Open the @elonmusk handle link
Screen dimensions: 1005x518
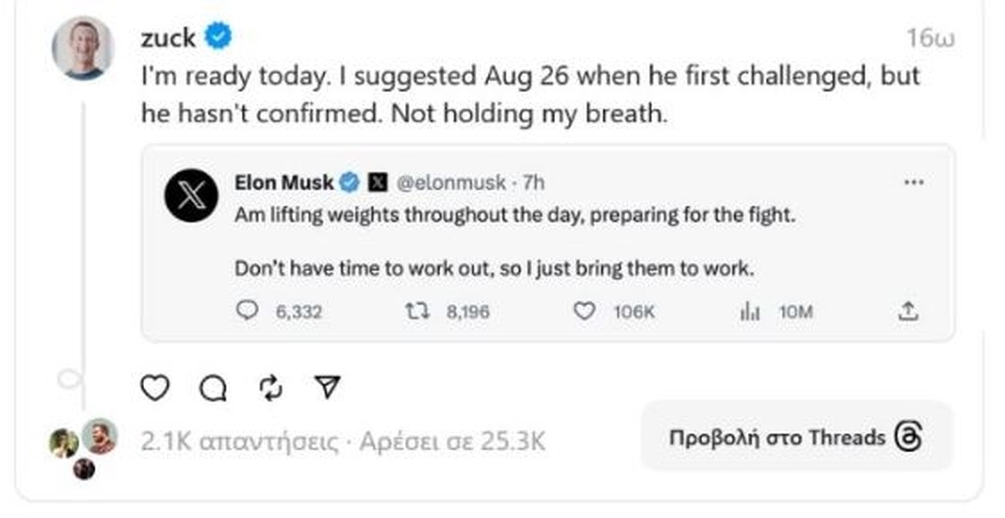coord(451,183)
